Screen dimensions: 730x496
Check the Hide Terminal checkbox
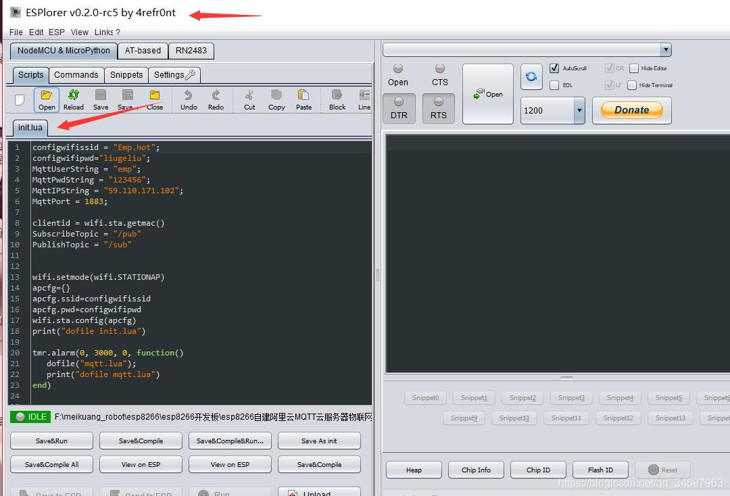[x=632, y=85]
